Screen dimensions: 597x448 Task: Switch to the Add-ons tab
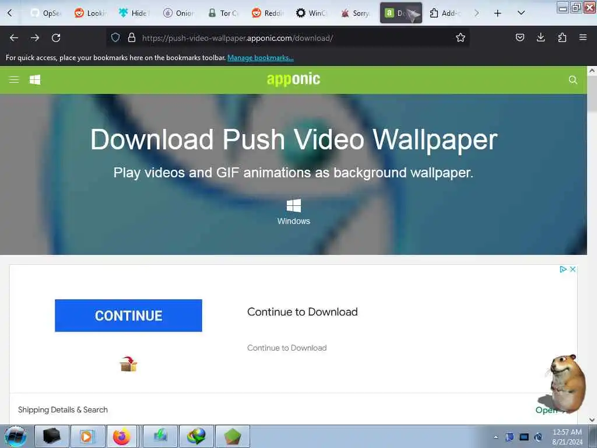(x=445, y=13)
